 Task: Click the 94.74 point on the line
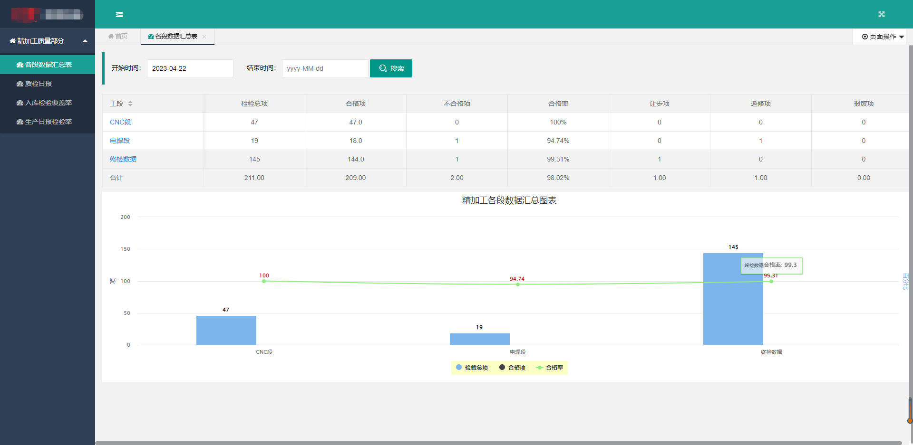517,284
